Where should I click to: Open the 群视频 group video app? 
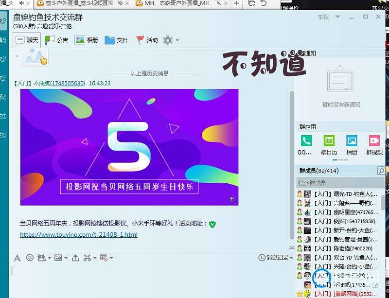(374, 145)
